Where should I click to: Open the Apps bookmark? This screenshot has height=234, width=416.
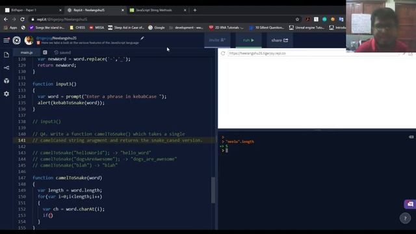click(x=10, y=27)
